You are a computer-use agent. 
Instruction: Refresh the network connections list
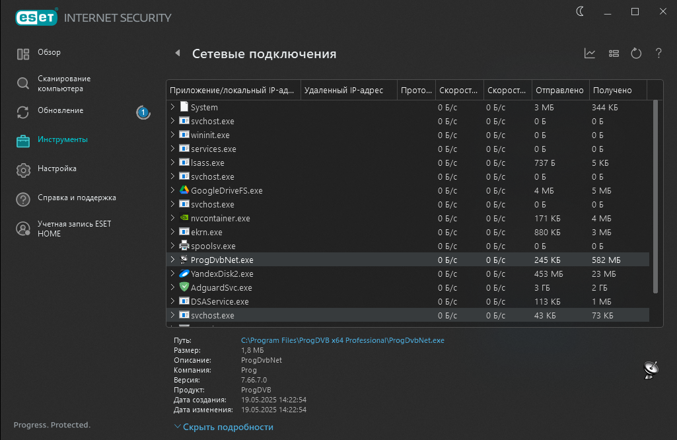[x=636, y=54]
